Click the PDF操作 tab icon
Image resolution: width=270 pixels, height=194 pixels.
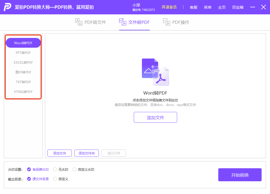point(167,22)
